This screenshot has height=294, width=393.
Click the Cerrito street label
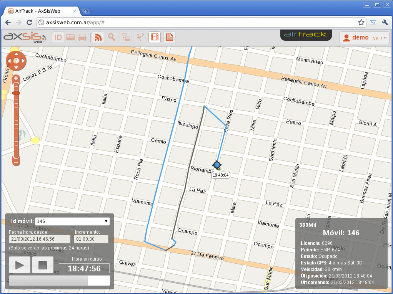(158, 141)
